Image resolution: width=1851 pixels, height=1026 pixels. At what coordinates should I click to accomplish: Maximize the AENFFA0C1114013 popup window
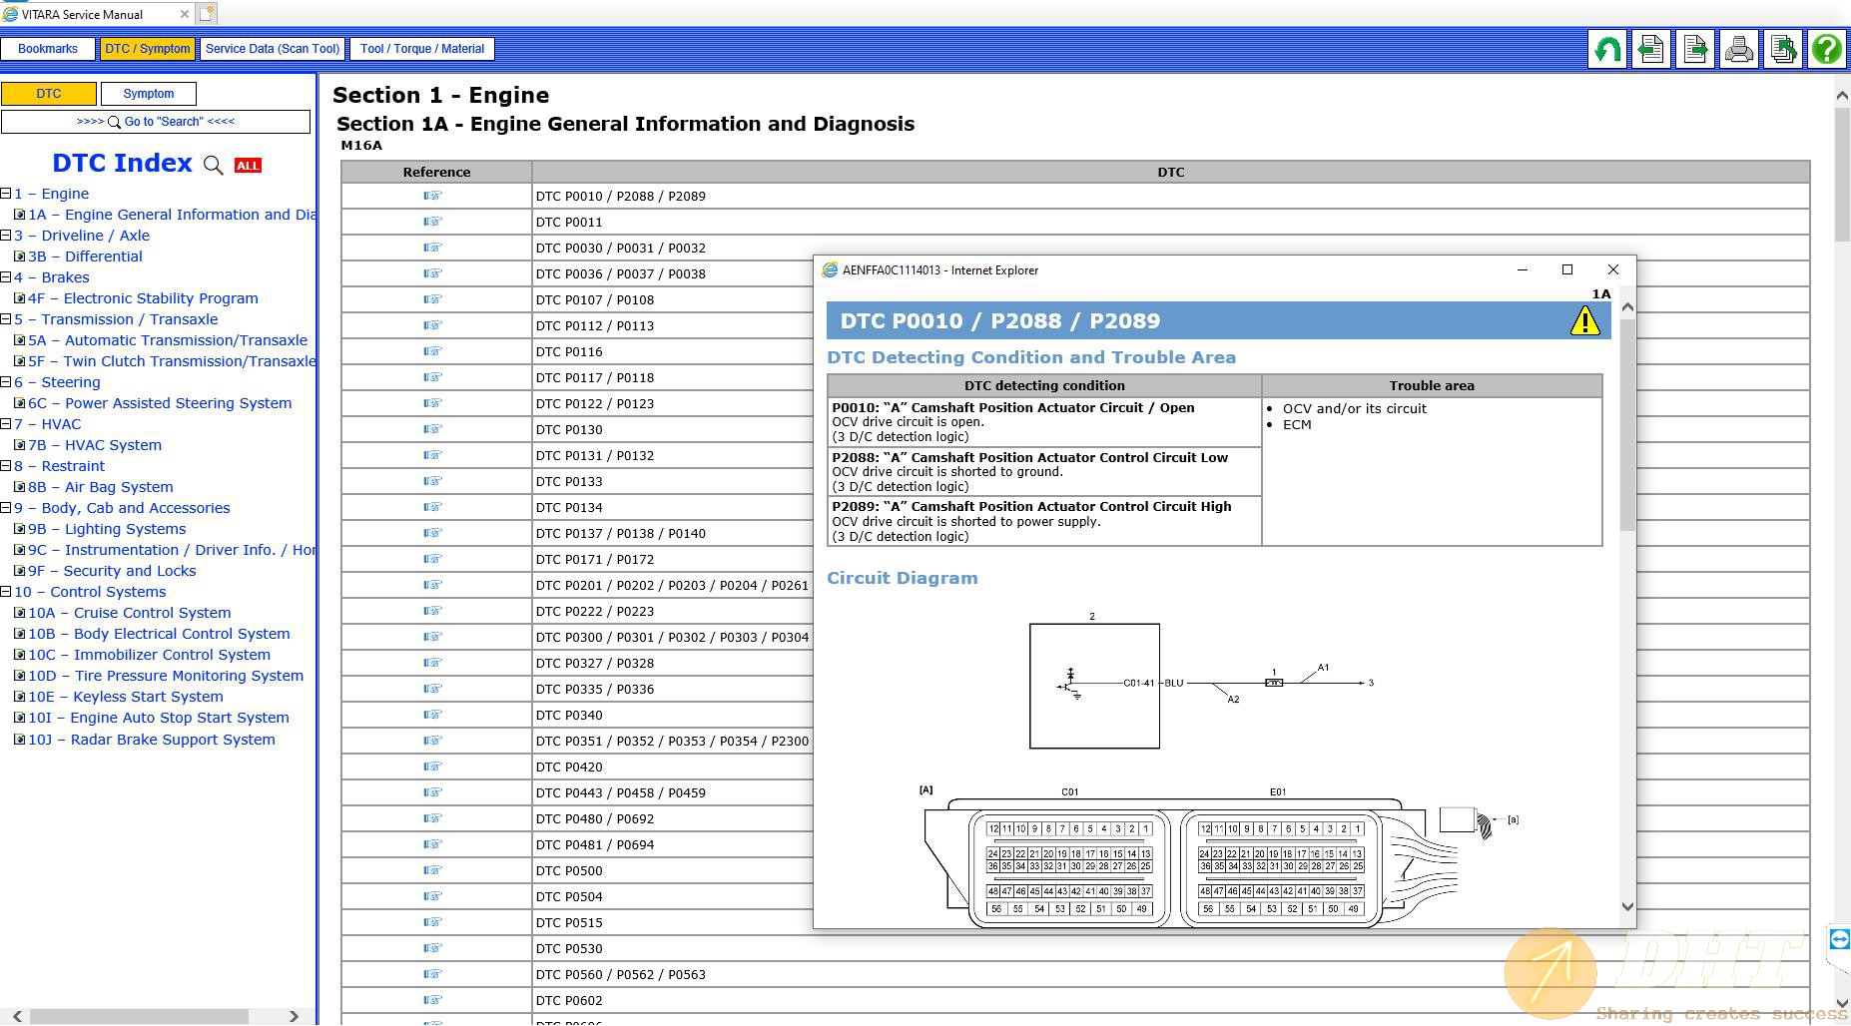tap(1567, 269)
